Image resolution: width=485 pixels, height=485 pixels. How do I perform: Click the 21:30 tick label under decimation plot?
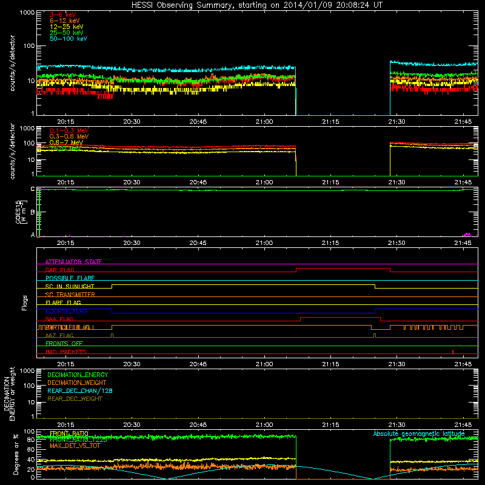click(x=396, y=425)
